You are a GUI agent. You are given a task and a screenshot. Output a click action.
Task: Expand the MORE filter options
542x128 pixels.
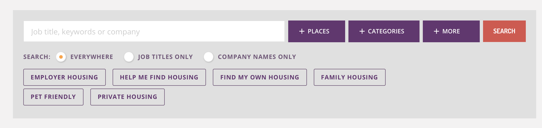[451, 31]
